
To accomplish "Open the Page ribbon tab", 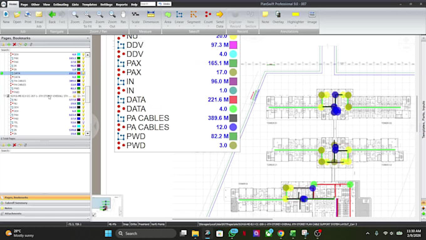I will click(x=24, y=4).
